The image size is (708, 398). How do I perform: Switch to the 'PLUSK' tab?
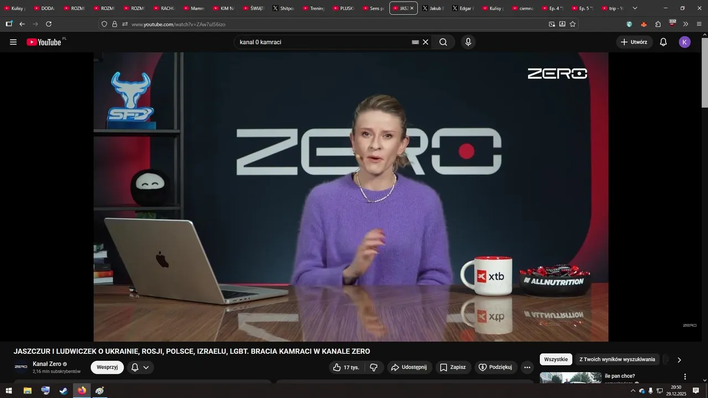point(343,8)
